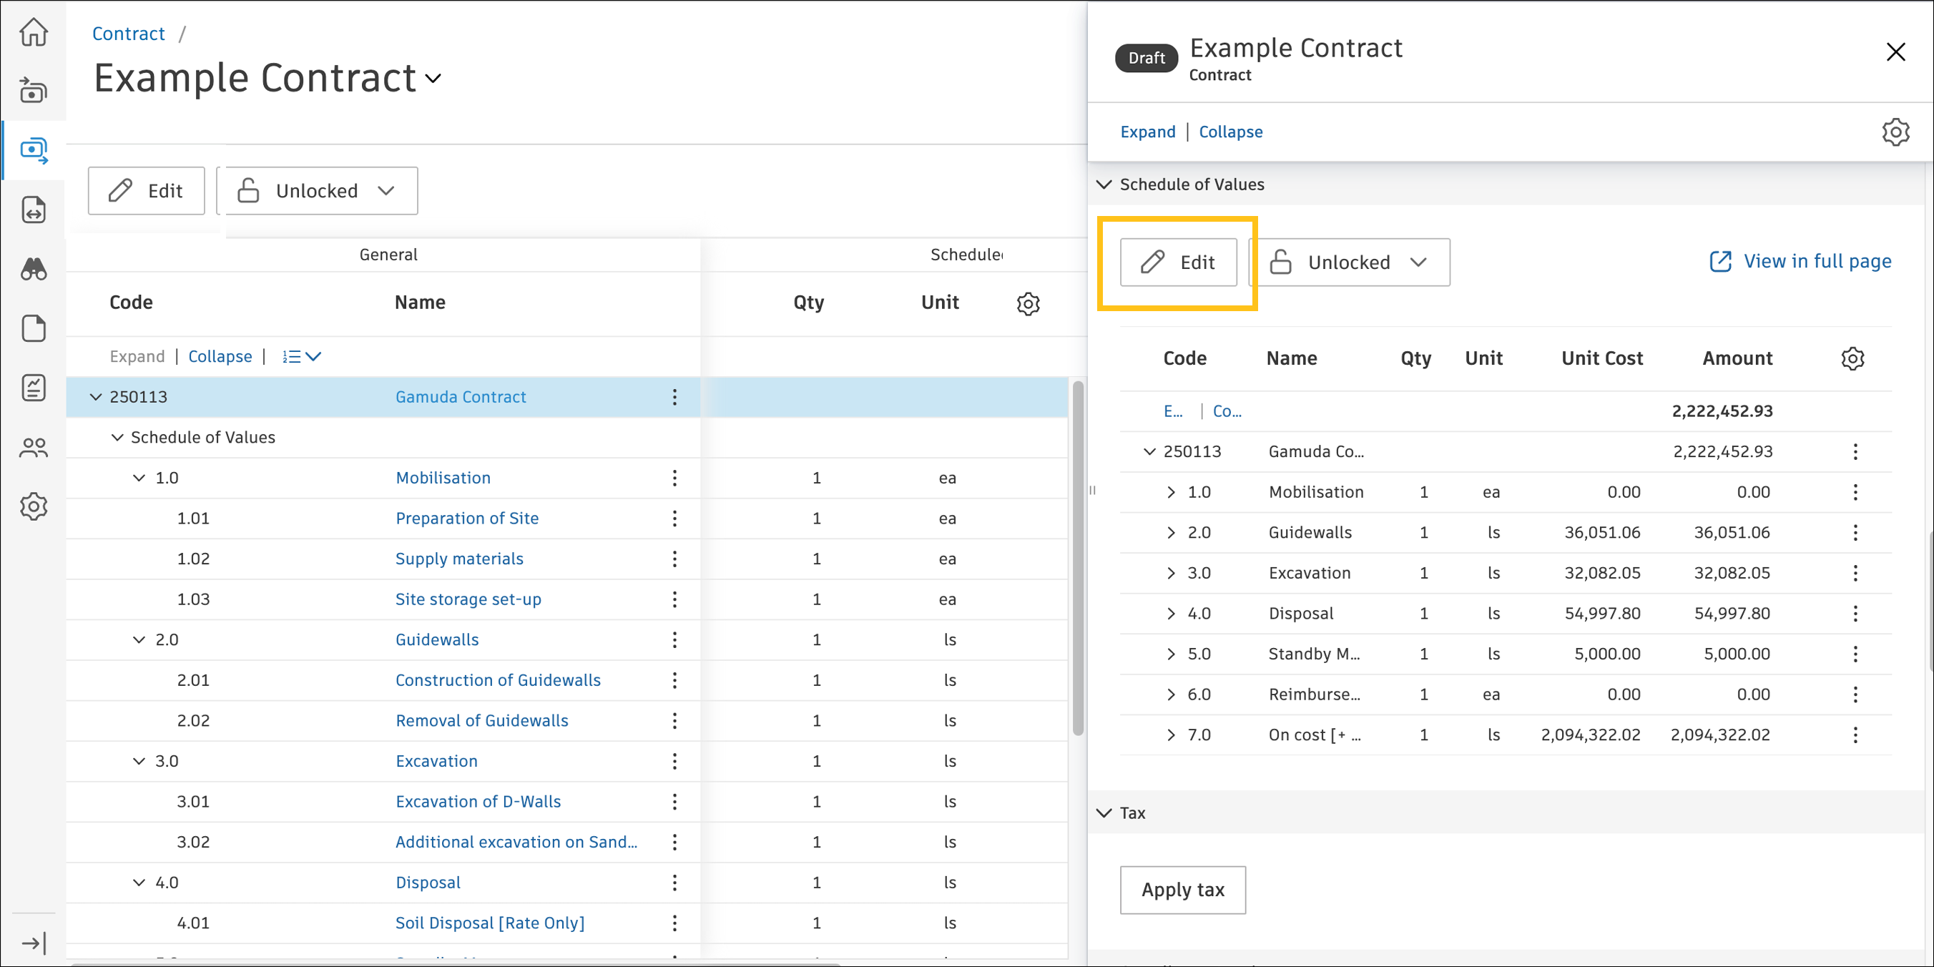Expand sidebar using bottom arrow icon
1934x967 pixels.
coord(34,943)
